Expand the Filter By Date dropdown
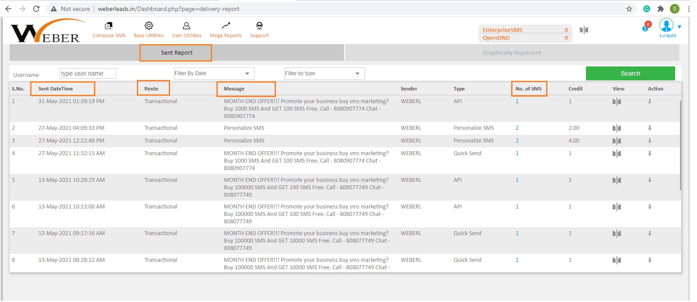697x302 pixels. point(214,73)
